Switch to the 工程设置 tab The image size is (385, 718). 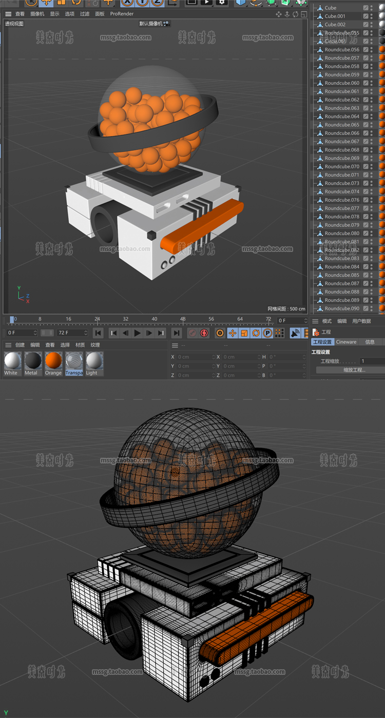point(322,342)
